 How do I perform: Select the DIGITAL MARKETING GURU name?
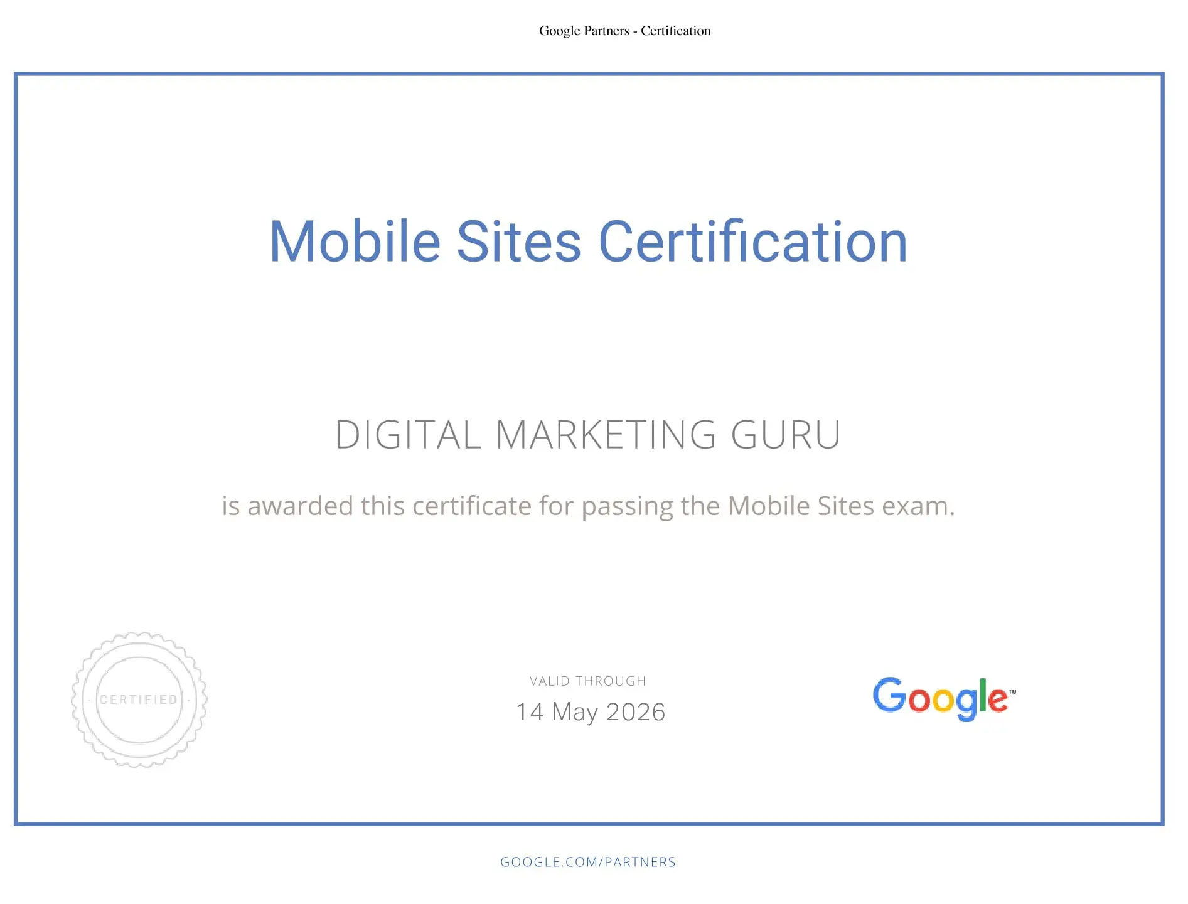[588, 435]
